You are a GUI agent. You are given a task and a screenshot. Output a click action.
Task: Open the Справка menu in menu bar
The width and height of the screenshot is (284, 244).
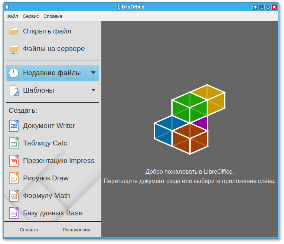(x=53, y=16)
